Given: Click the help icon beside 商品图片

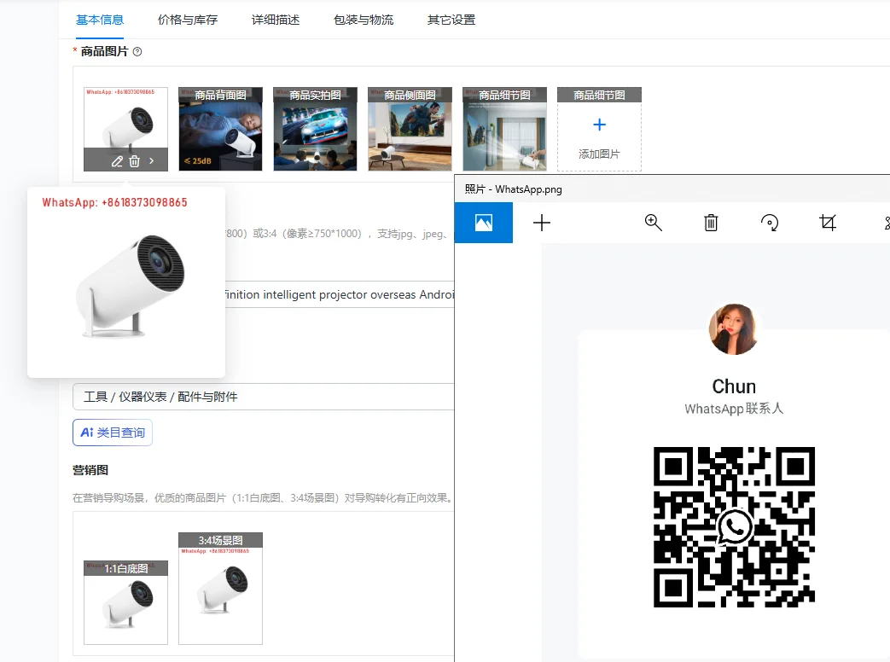Looking at the screenshot, I should (x=137, y=52).
